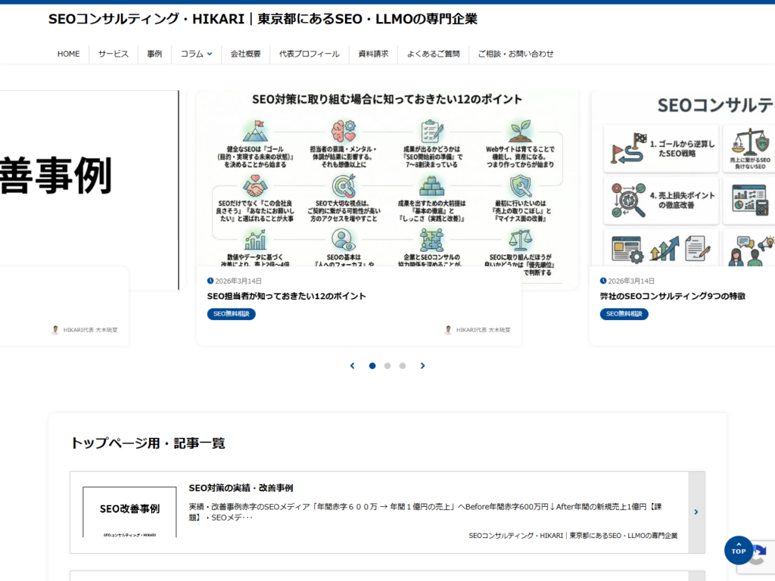
Task: Click the reCAPTCHA badge icon
Action: point(761,556)
